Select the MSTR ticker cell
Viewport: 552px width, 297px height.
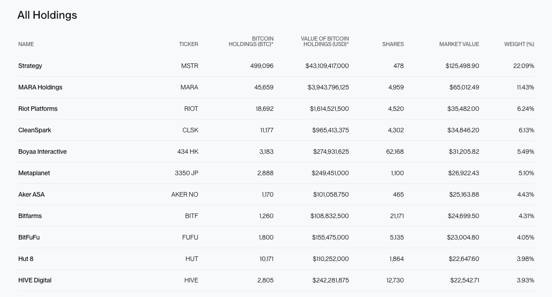[190, 66]
